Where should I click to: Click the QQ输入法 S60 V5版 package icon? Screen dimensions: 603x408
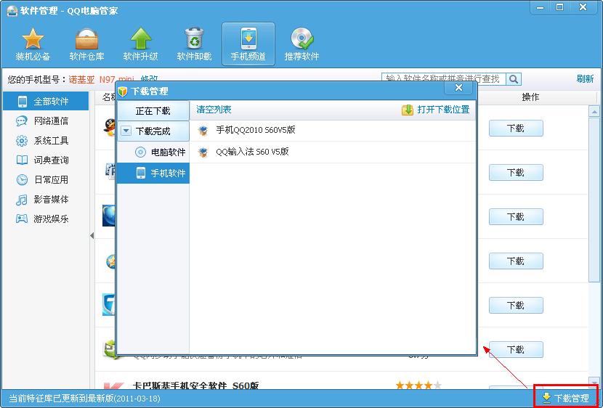click(x=203, y=152)
